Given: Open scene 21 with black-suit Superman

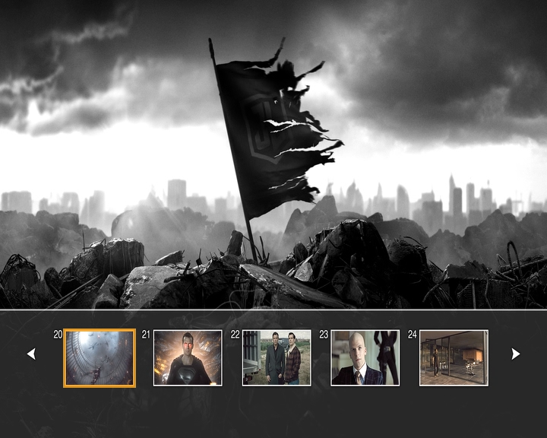Looking at the screenshot, I should [x=188, y=358].
